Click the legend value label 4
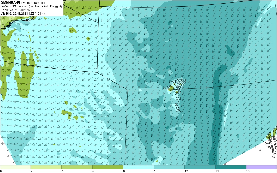The height and width of the screenshot is (173, 277). tap(62, 171)
